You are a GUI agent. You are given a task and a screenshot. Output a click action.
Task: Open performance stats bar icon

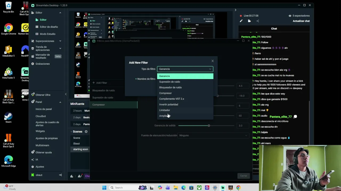pyautogui.click(x=72, y=176)
